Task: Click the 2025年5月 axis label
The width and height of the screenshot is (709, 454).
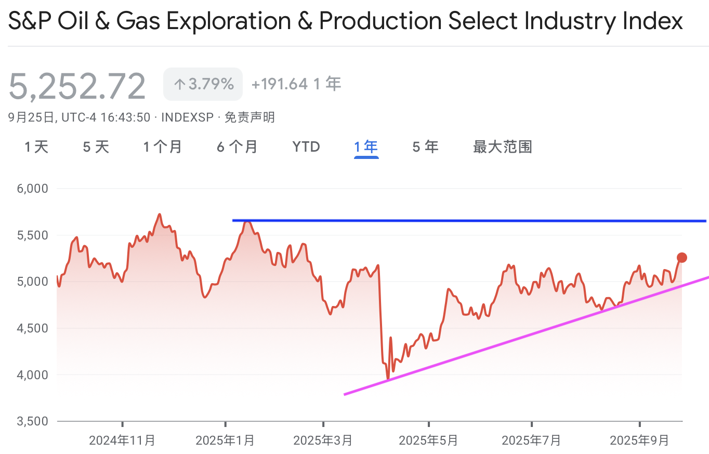Action: point(428,440)
